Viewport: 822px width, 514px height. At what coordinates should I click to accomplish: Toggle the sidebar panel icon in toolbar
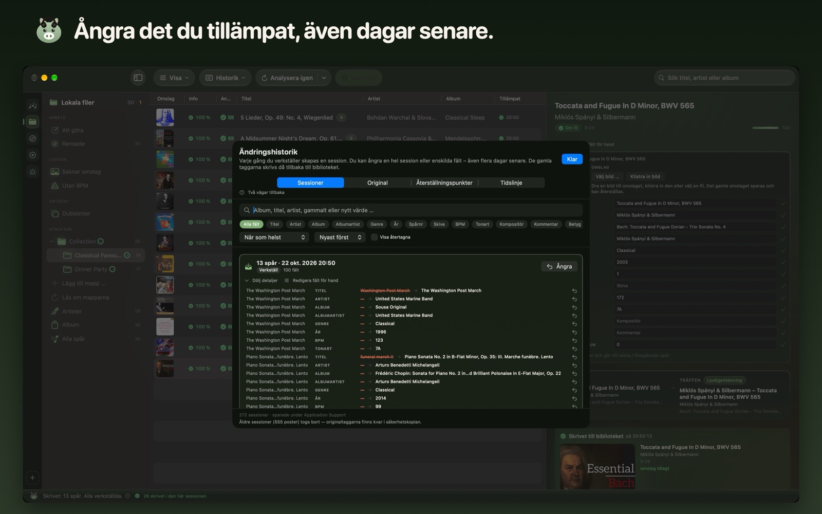138,78
